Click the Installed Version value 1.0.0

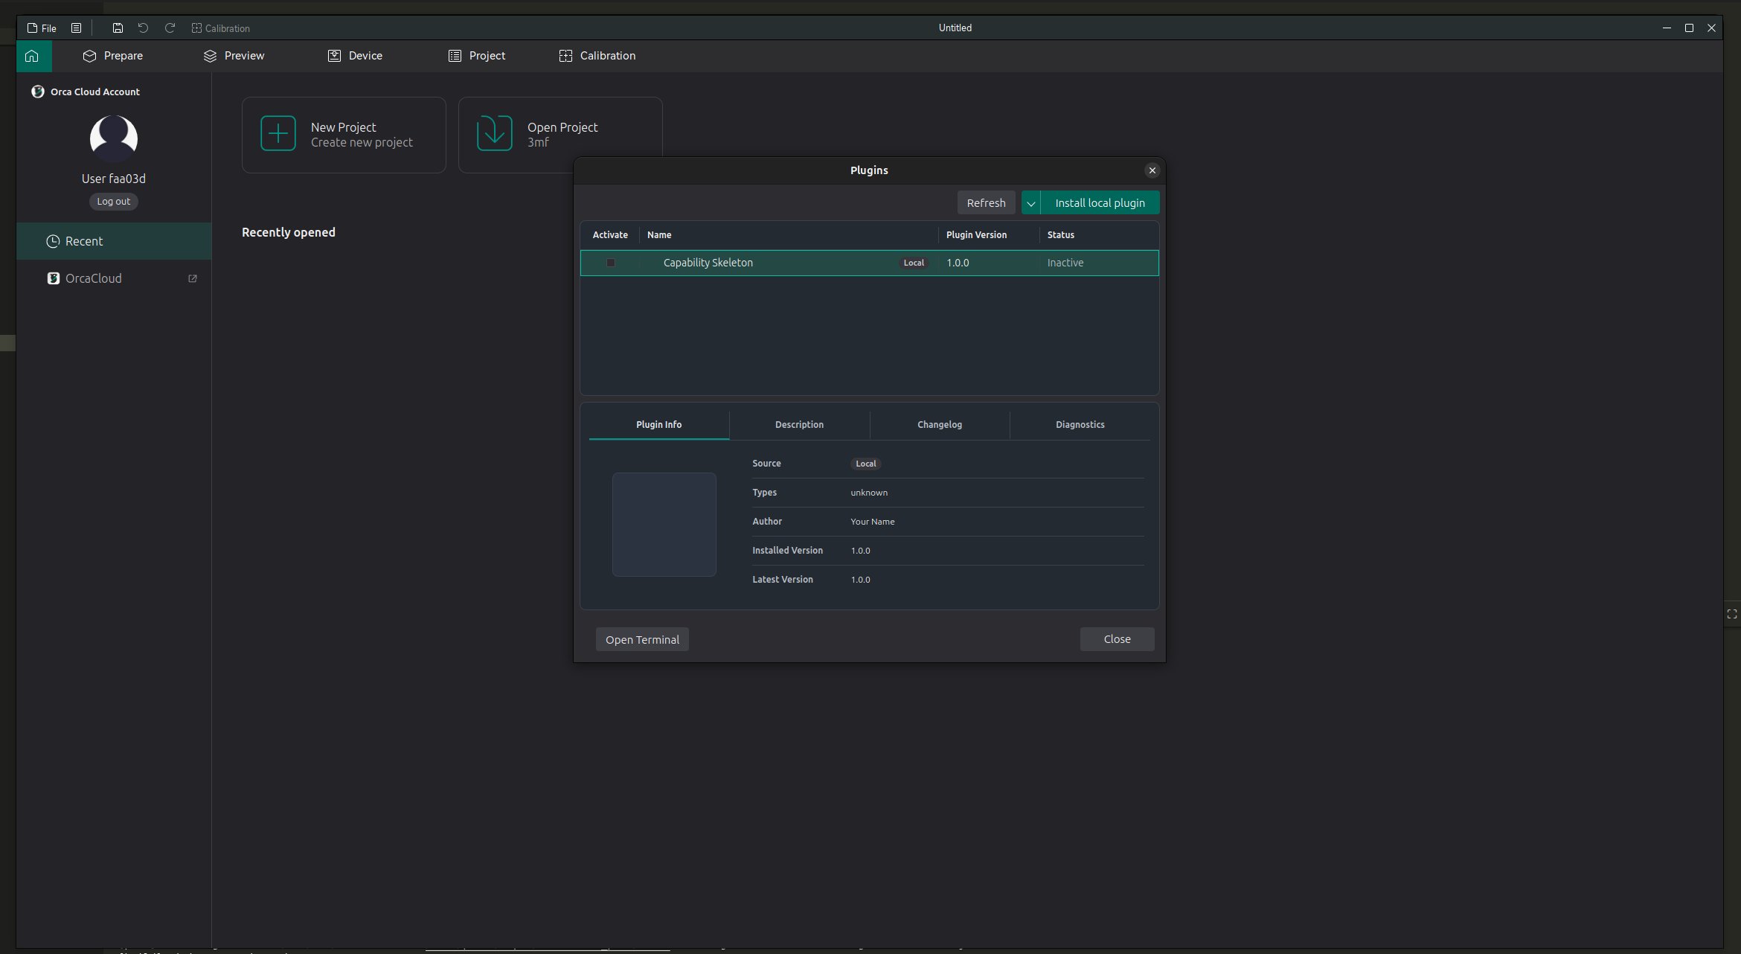860,551
